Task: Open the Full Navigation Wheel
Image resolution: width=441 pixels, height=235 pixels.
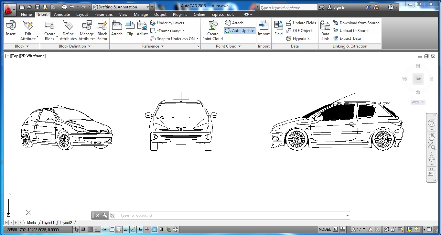Action: pyautogui.click(x=431, y=123)
